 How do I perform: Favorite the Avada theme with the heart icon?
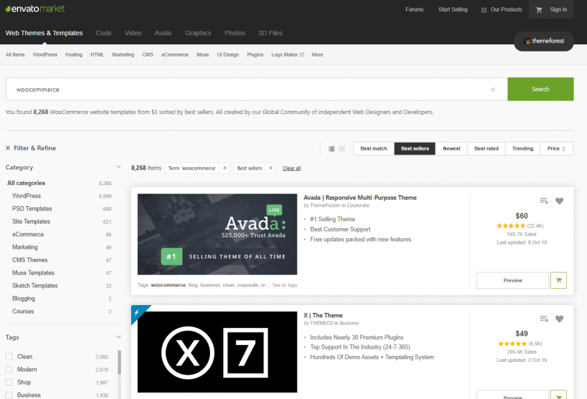point(559,201)
